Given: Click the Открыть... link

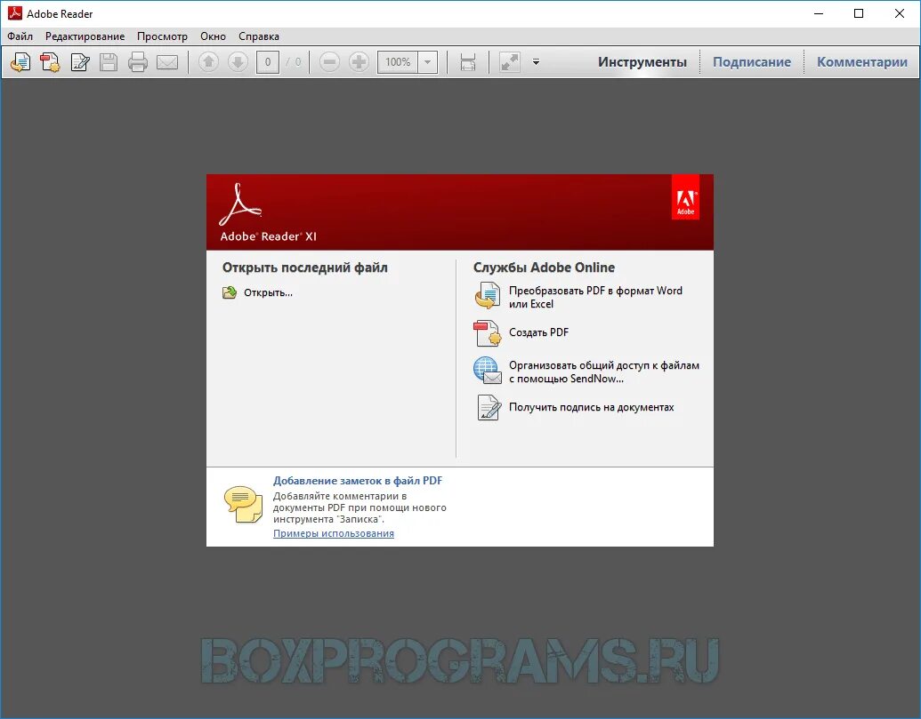Looking at the screenshot, I should (x=269, y=292).
